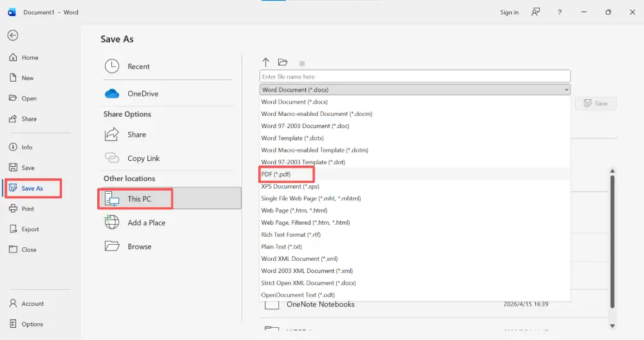Close the document via sidebar Close
This screenshot has width=644, height=340.
(x=23, y=249)
